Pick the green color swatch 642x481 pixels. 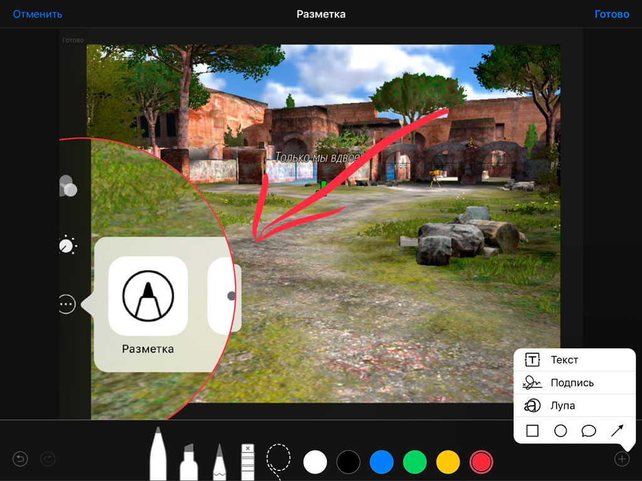tap(414, 462)
